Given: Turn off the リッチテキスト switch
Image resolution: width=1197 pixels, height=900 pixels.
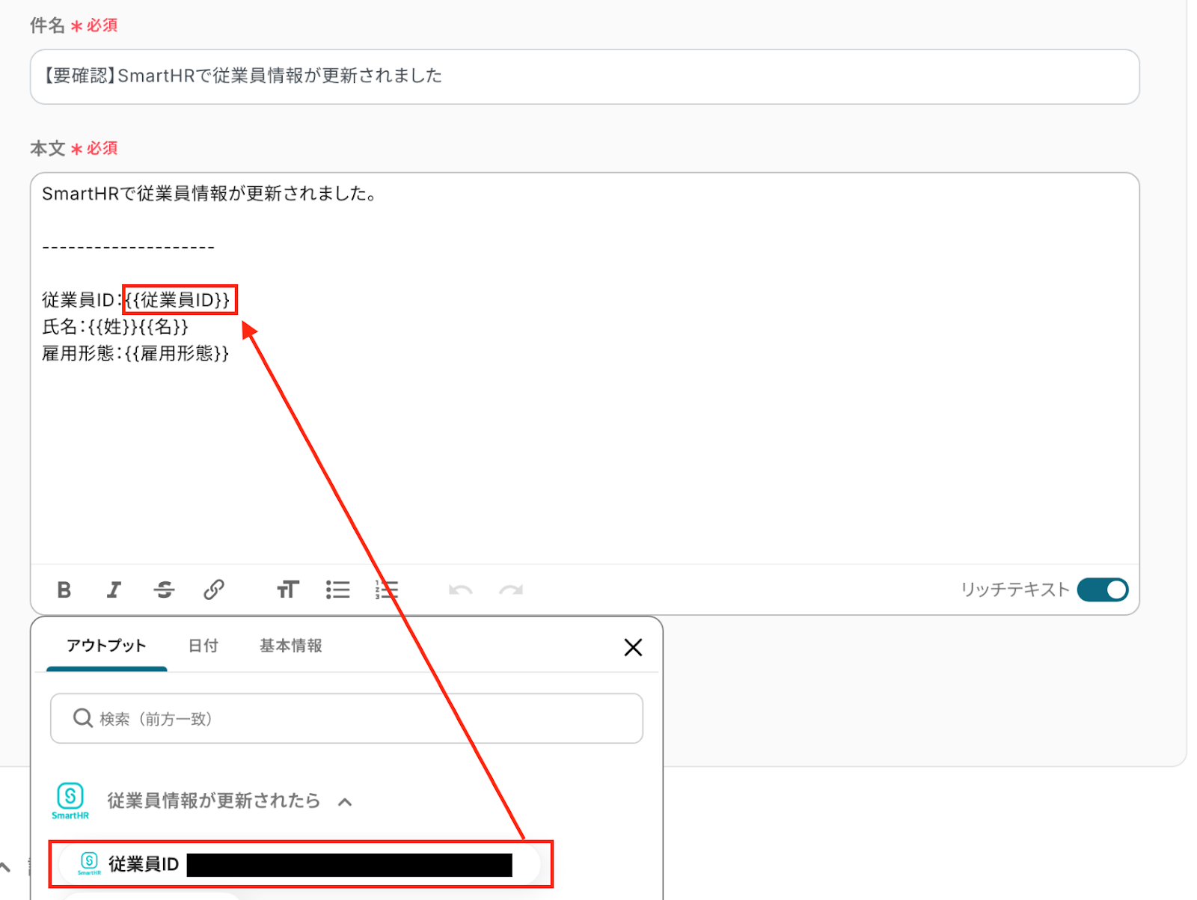Looking at the screenshot, I should 1103,590.
